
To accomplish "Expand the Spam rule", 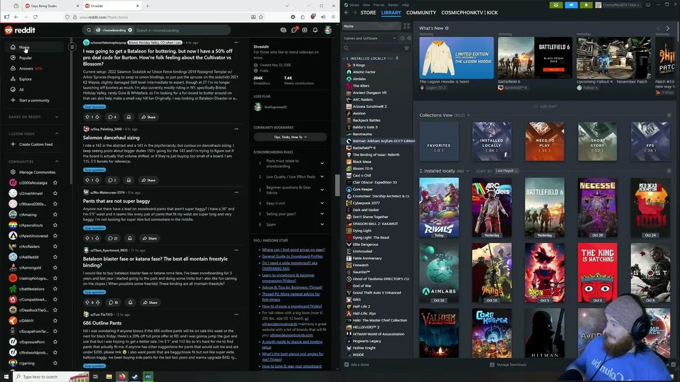I will (x=322, y=224).
